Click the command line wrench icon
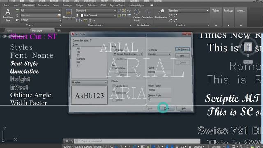Viewport: 263px width, 148px height. (x=72, y=141)
